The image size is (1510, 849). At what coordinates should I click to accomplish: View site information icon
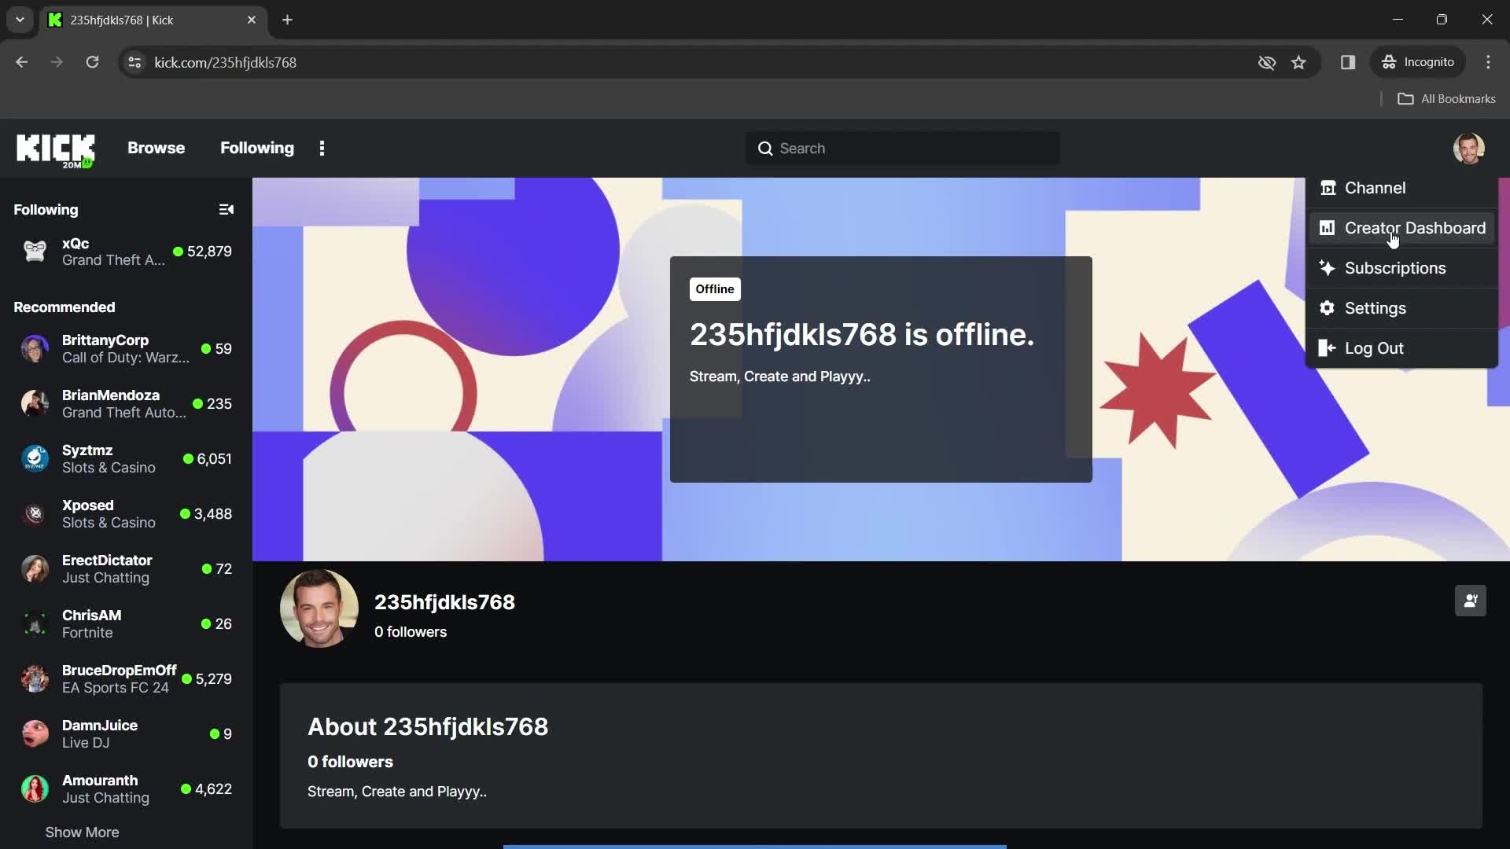click(134, 62)
